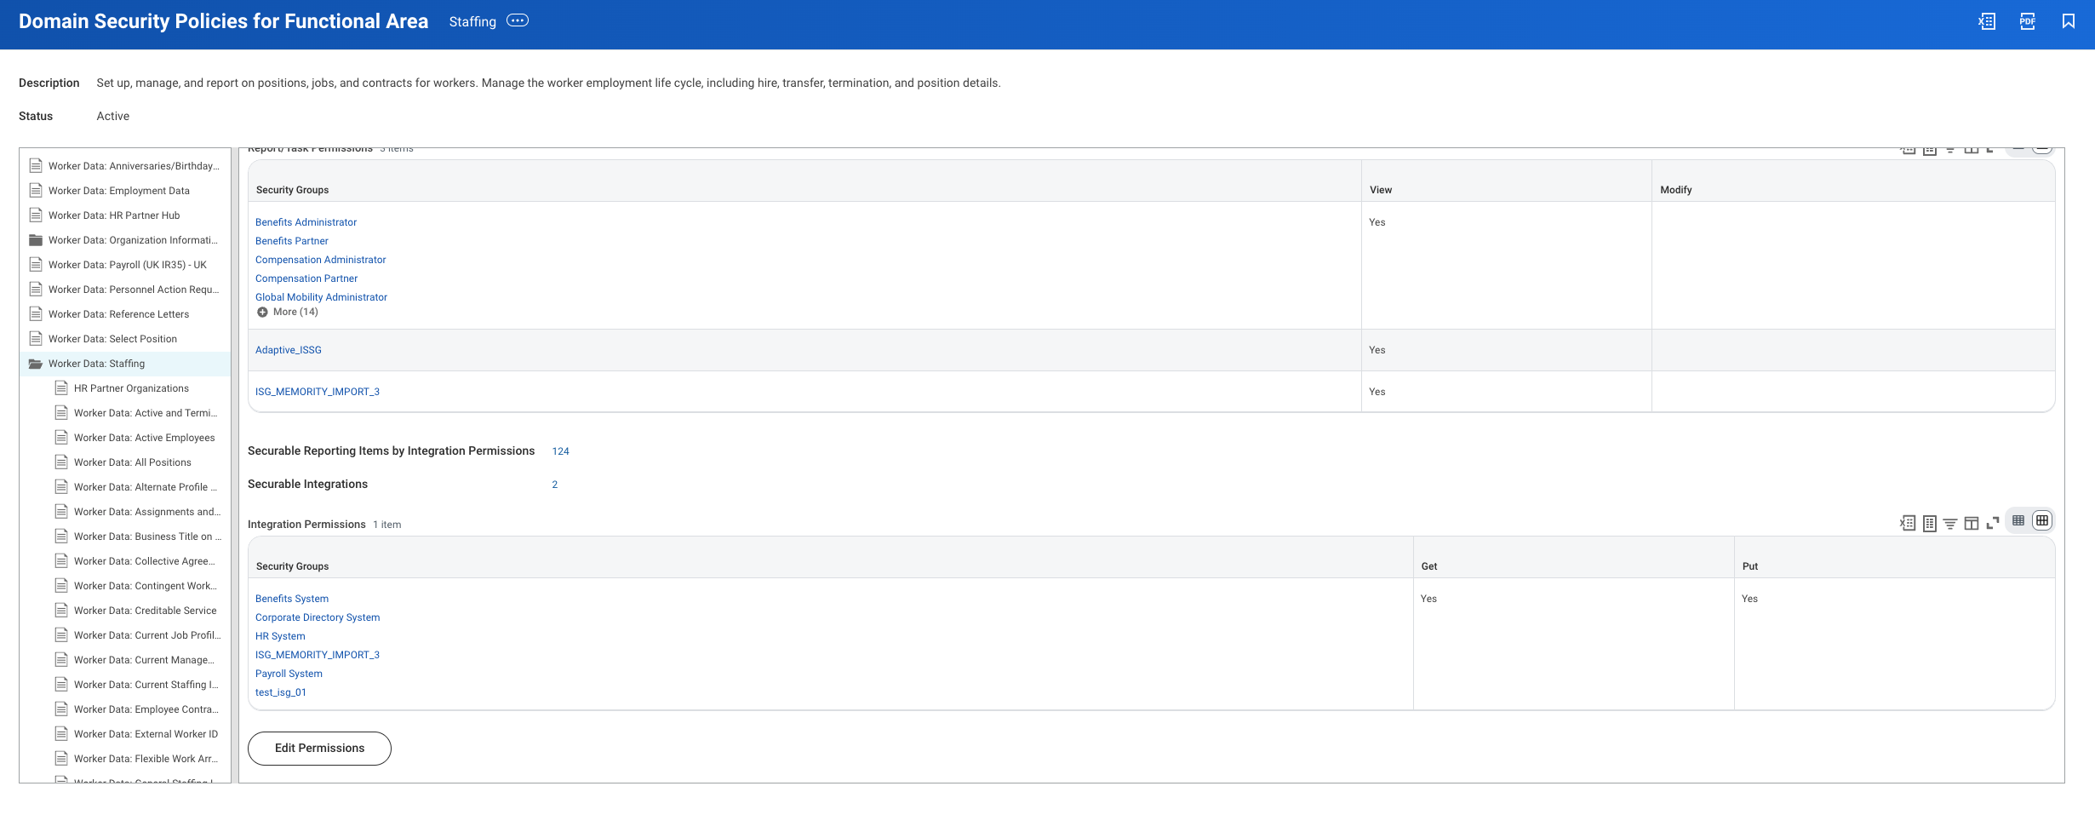Export page as PDF from header
Screen dimensions: 2095x815
[2028, 21]
